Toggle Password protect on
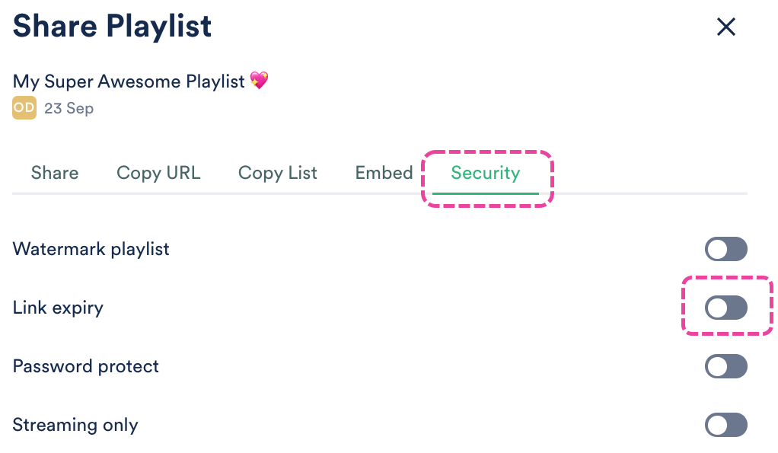This screenshot has width=778, height=453. pyautogui.click(x=725, y=366)
